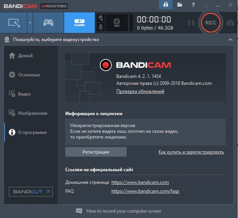Click the dotted volume meter grip
Viewport: 238px width, 218px height.
point(131,23)
